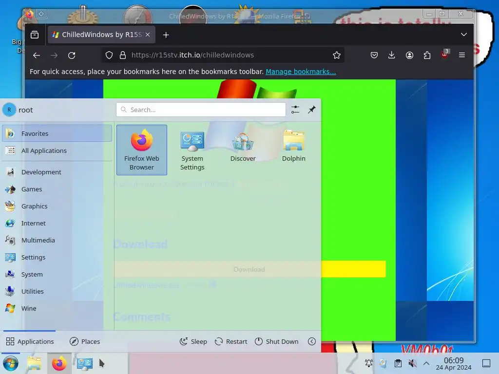Open Firefox View icon
This screenshot has height=374, width=499.
(35, 35)
